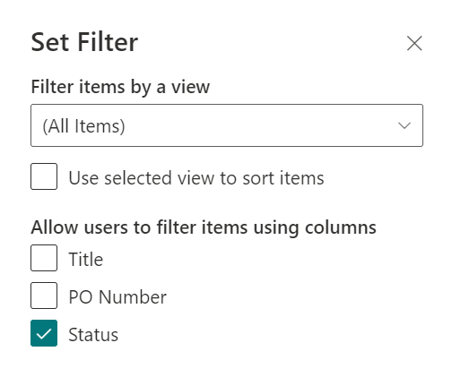The width and height of the screenshot is (452, 377).
Task: Tick the Title column checkbox
Action: pyautogui.click(x=44, y=258)
